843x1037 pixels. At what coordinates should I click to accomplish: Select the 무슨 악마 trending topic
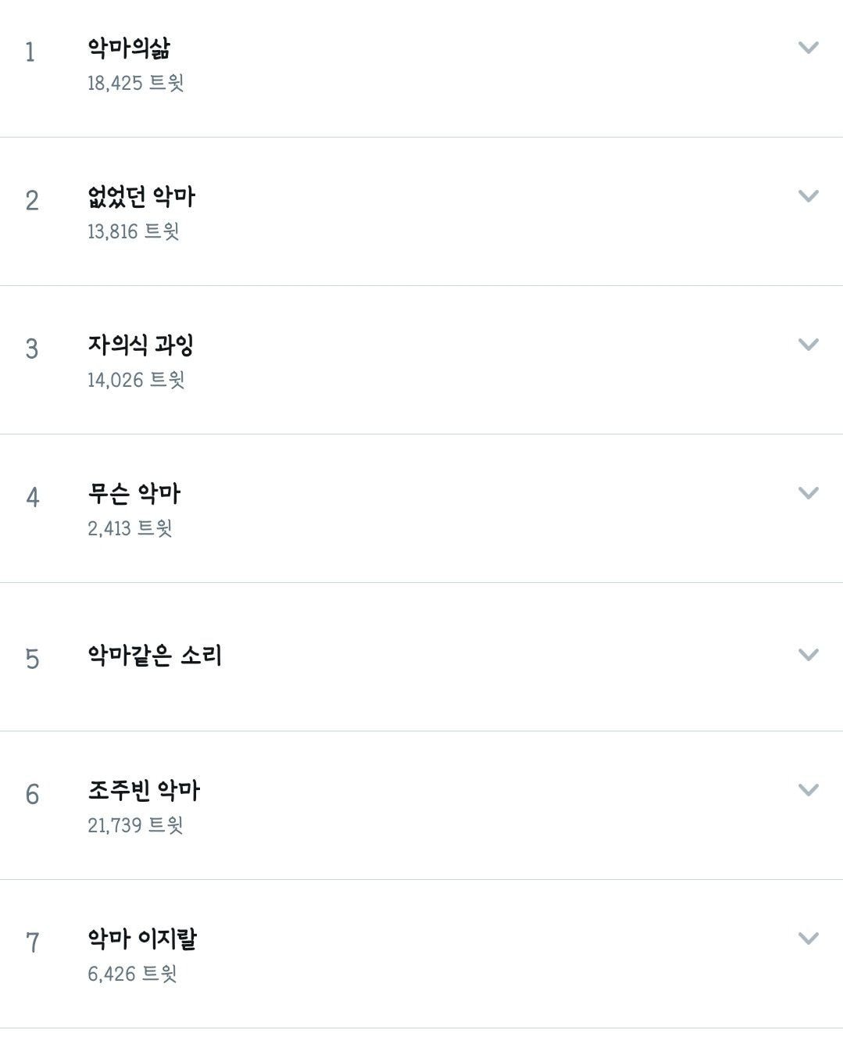point(134,494)
